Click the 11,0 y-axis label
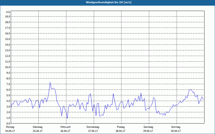 tap(8, 62)
